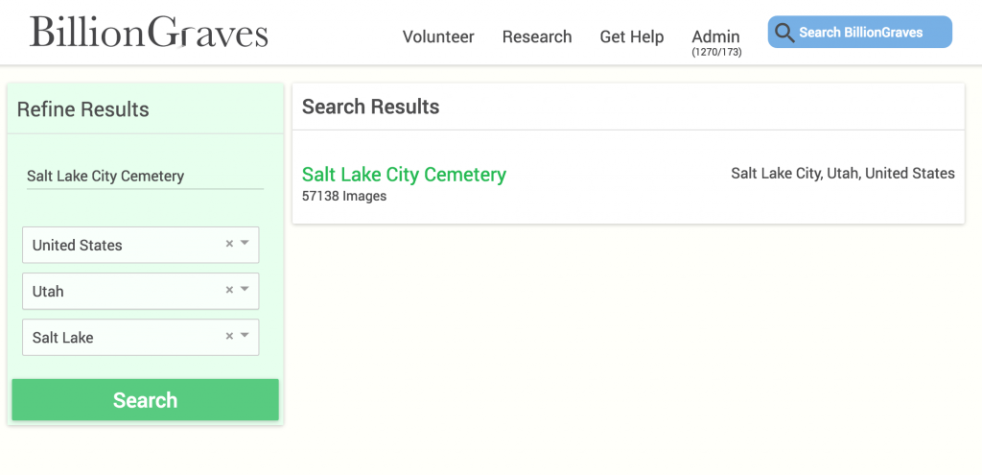Expand the Utah state dropdown arrow

245,290
